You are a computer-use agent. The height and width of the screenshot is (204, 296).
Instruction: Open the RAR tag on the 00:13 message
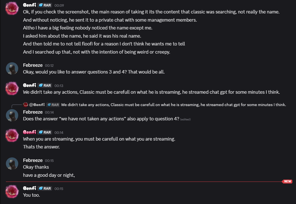tap(45, 86)
